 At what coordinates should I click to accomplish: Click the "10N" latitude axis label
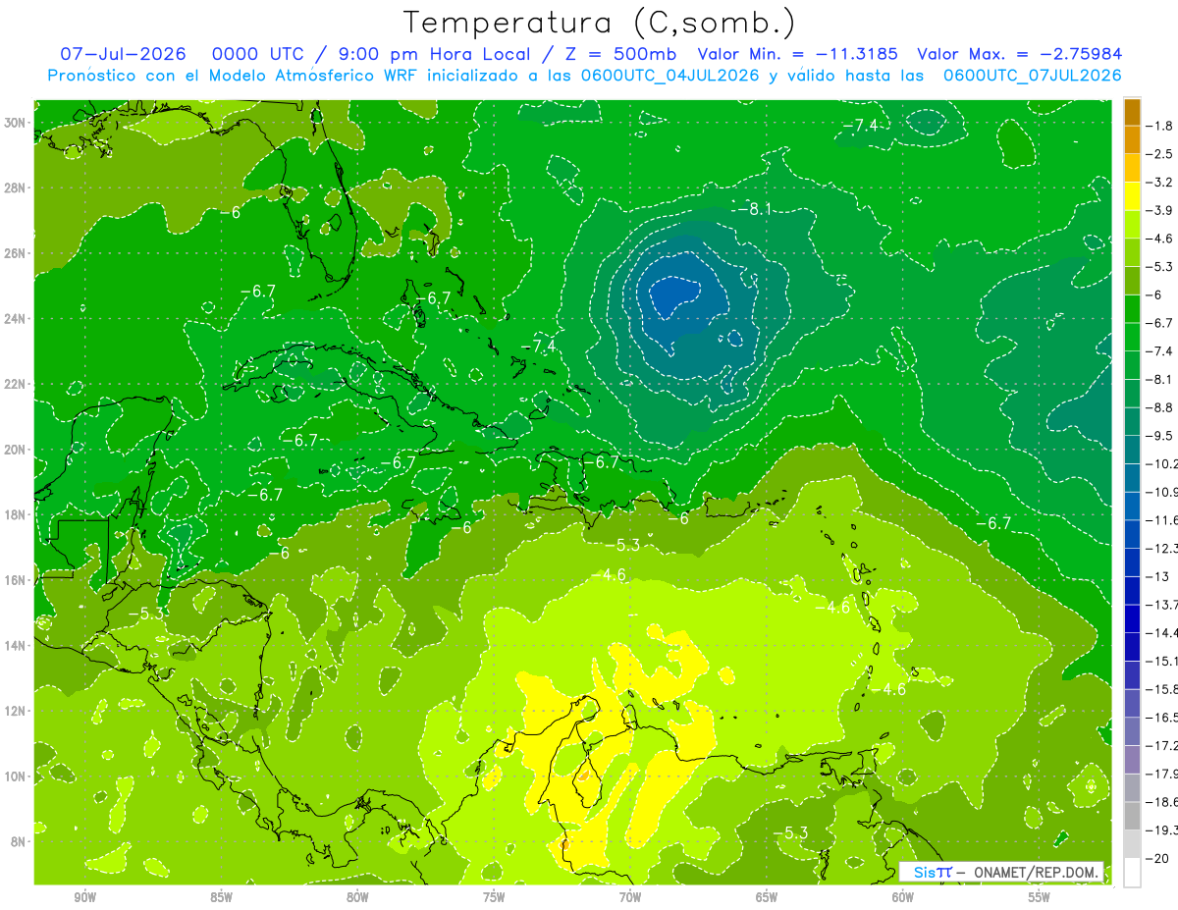click(x=16, y=776)
